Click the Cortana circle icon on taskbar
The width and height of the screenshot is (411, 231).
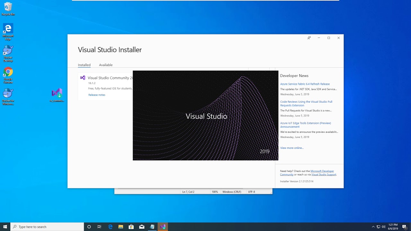tap(89, 227)
